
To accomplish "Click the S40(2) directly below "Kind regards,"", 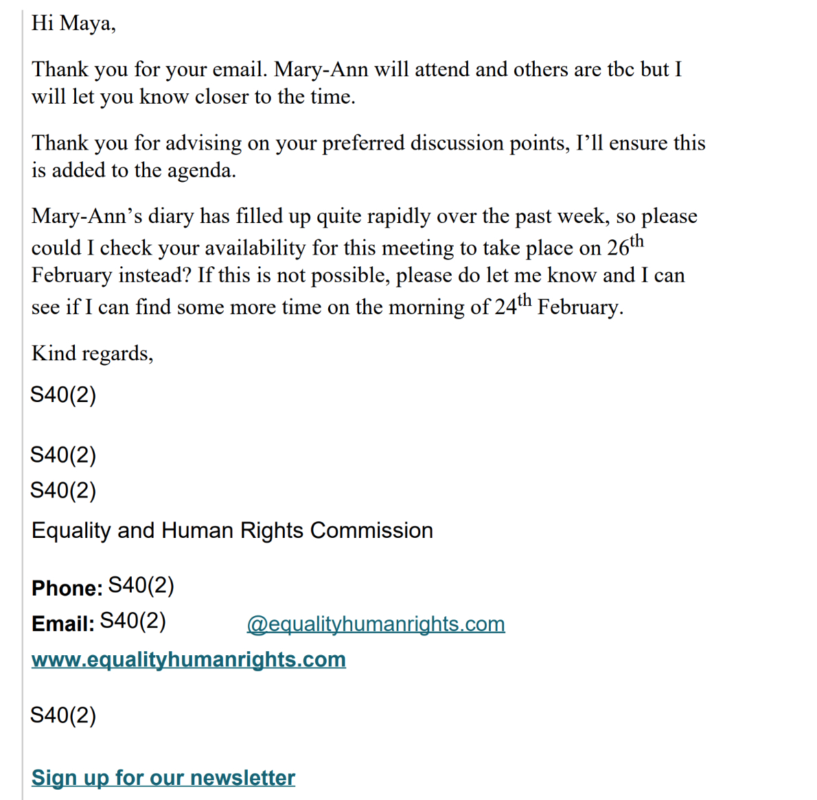I will (63, 395).
